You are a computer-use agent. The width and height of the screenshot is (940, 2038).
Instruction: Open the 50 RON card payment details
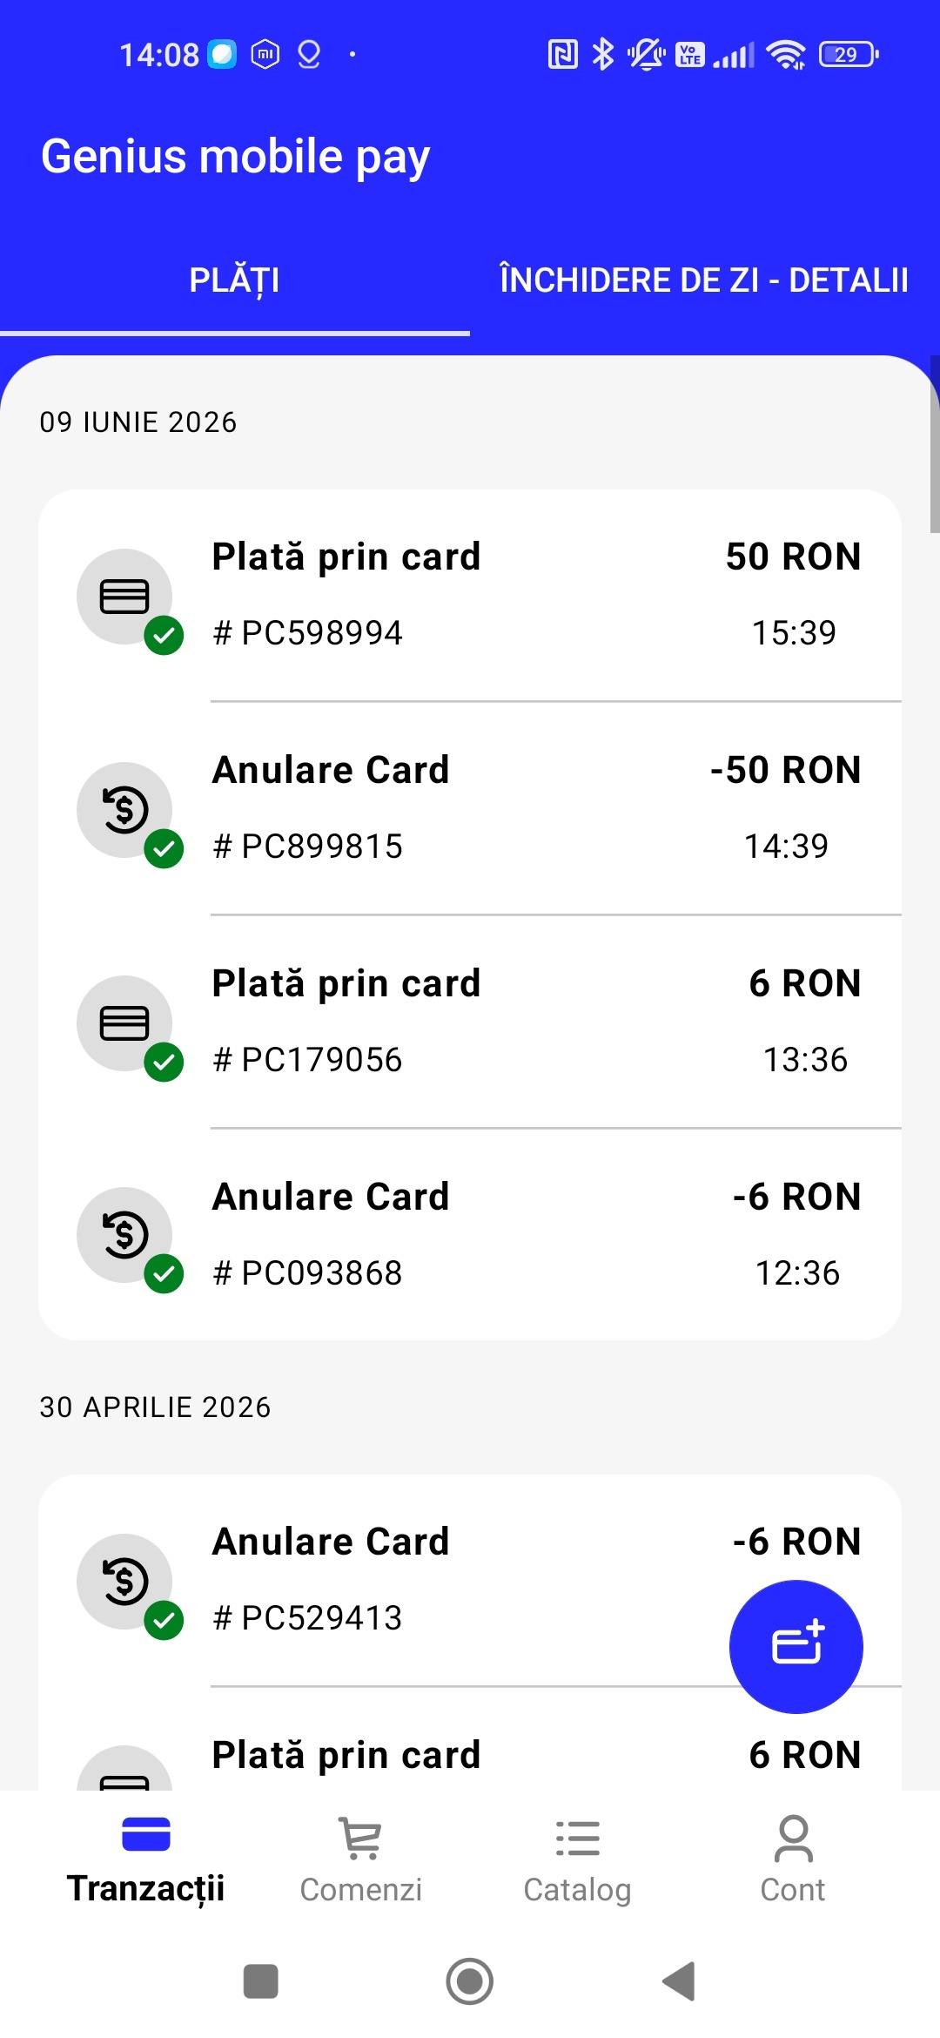pos(470,595)
